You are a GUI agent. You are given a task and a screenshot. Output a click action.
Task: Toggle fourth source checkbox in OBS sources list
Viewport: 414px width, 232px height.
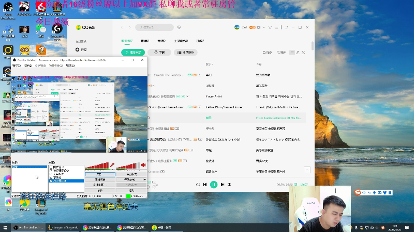(51, 177)
